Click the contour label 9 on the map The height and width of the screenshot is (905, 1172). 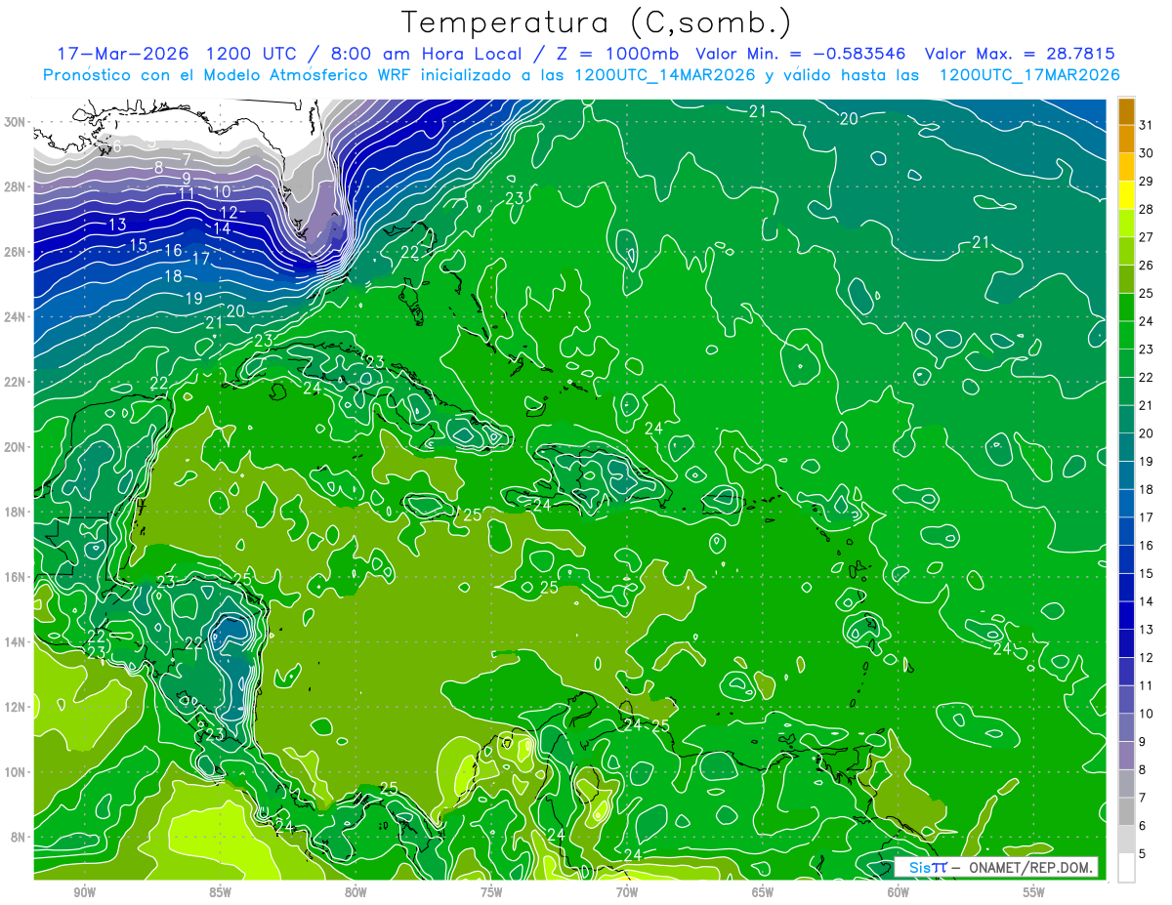point(187,179)
